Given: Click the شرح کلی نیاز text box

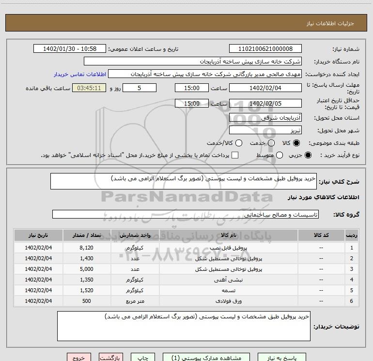Looking at the screenshot, I should [184, 181].
